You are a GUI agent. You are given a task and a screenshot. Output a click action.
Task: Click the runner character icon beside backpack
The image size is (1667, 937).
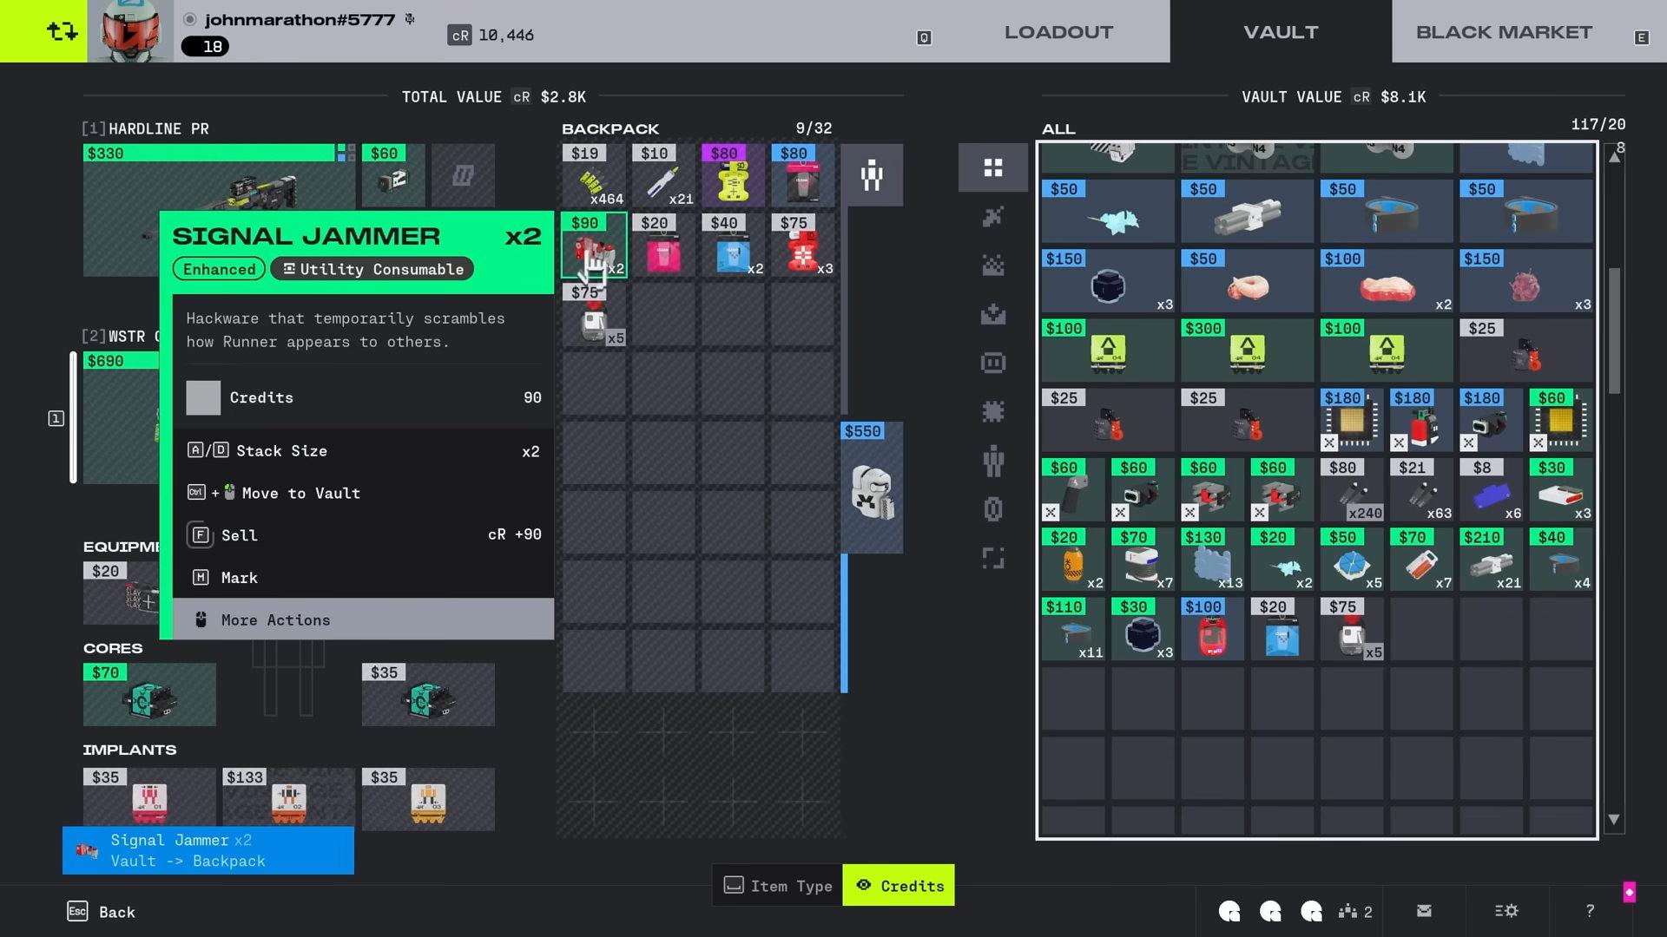pyautogui.click(x=872, y=175)
